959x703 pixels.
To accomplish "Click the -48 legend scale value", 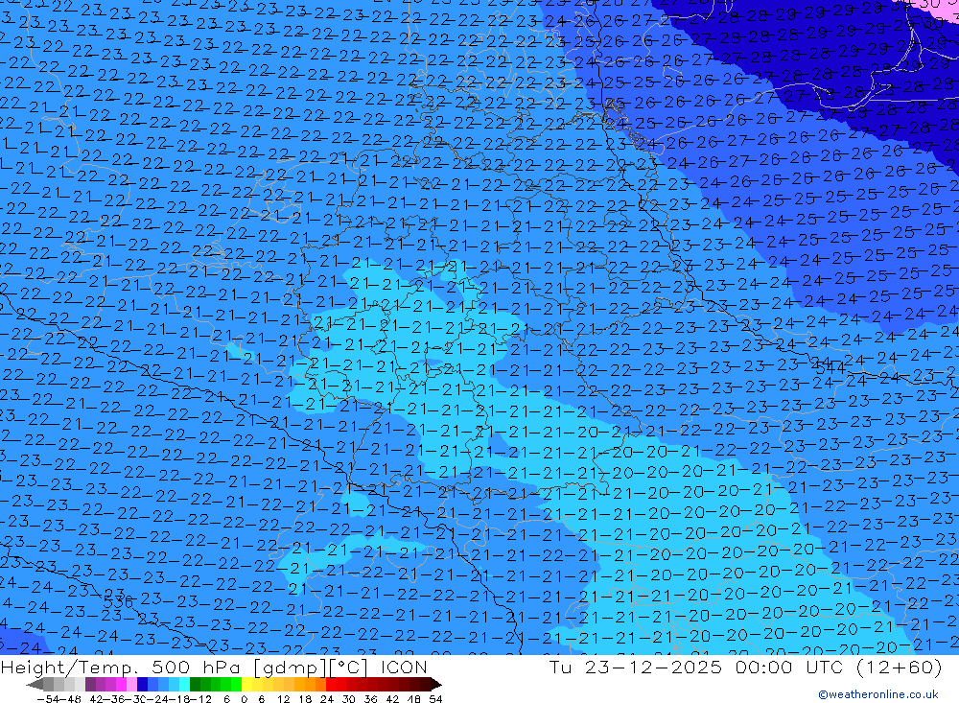I will pyautogui.click(x=70, y=699).
